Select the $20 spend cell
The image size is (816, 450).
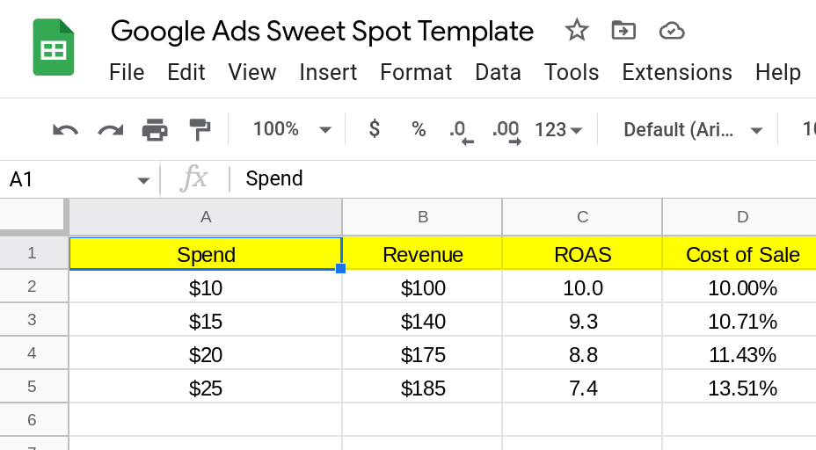click(206, 353)
